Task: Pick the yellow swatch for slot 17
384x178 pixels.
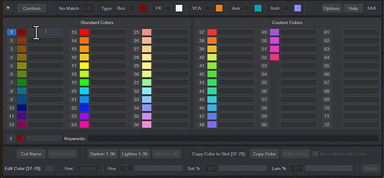Action: pos(84,66)
